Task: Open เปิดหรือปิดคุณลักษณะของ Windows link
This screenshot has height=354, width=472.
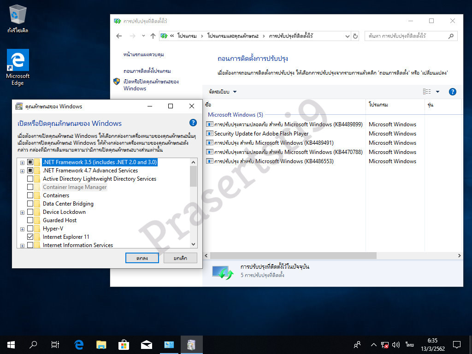Action: pos(151,85)
